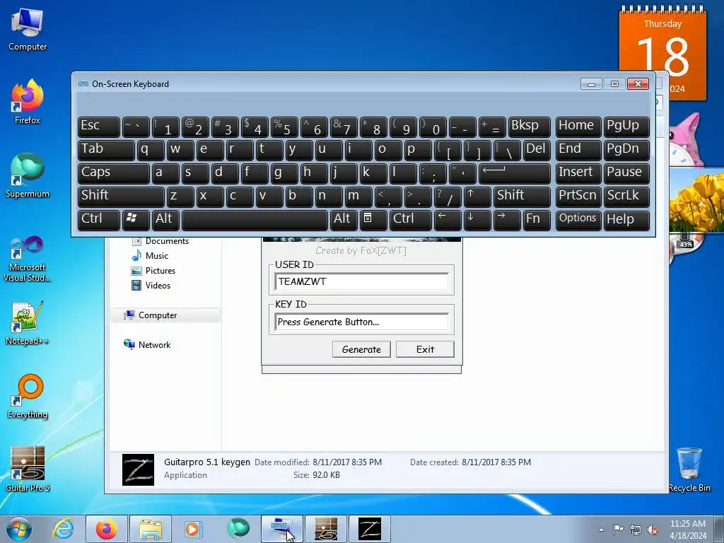
Task: Open Microsoft Visual Studio desktop shortcut
Action: pyautogui.click(x=28, y=259)
